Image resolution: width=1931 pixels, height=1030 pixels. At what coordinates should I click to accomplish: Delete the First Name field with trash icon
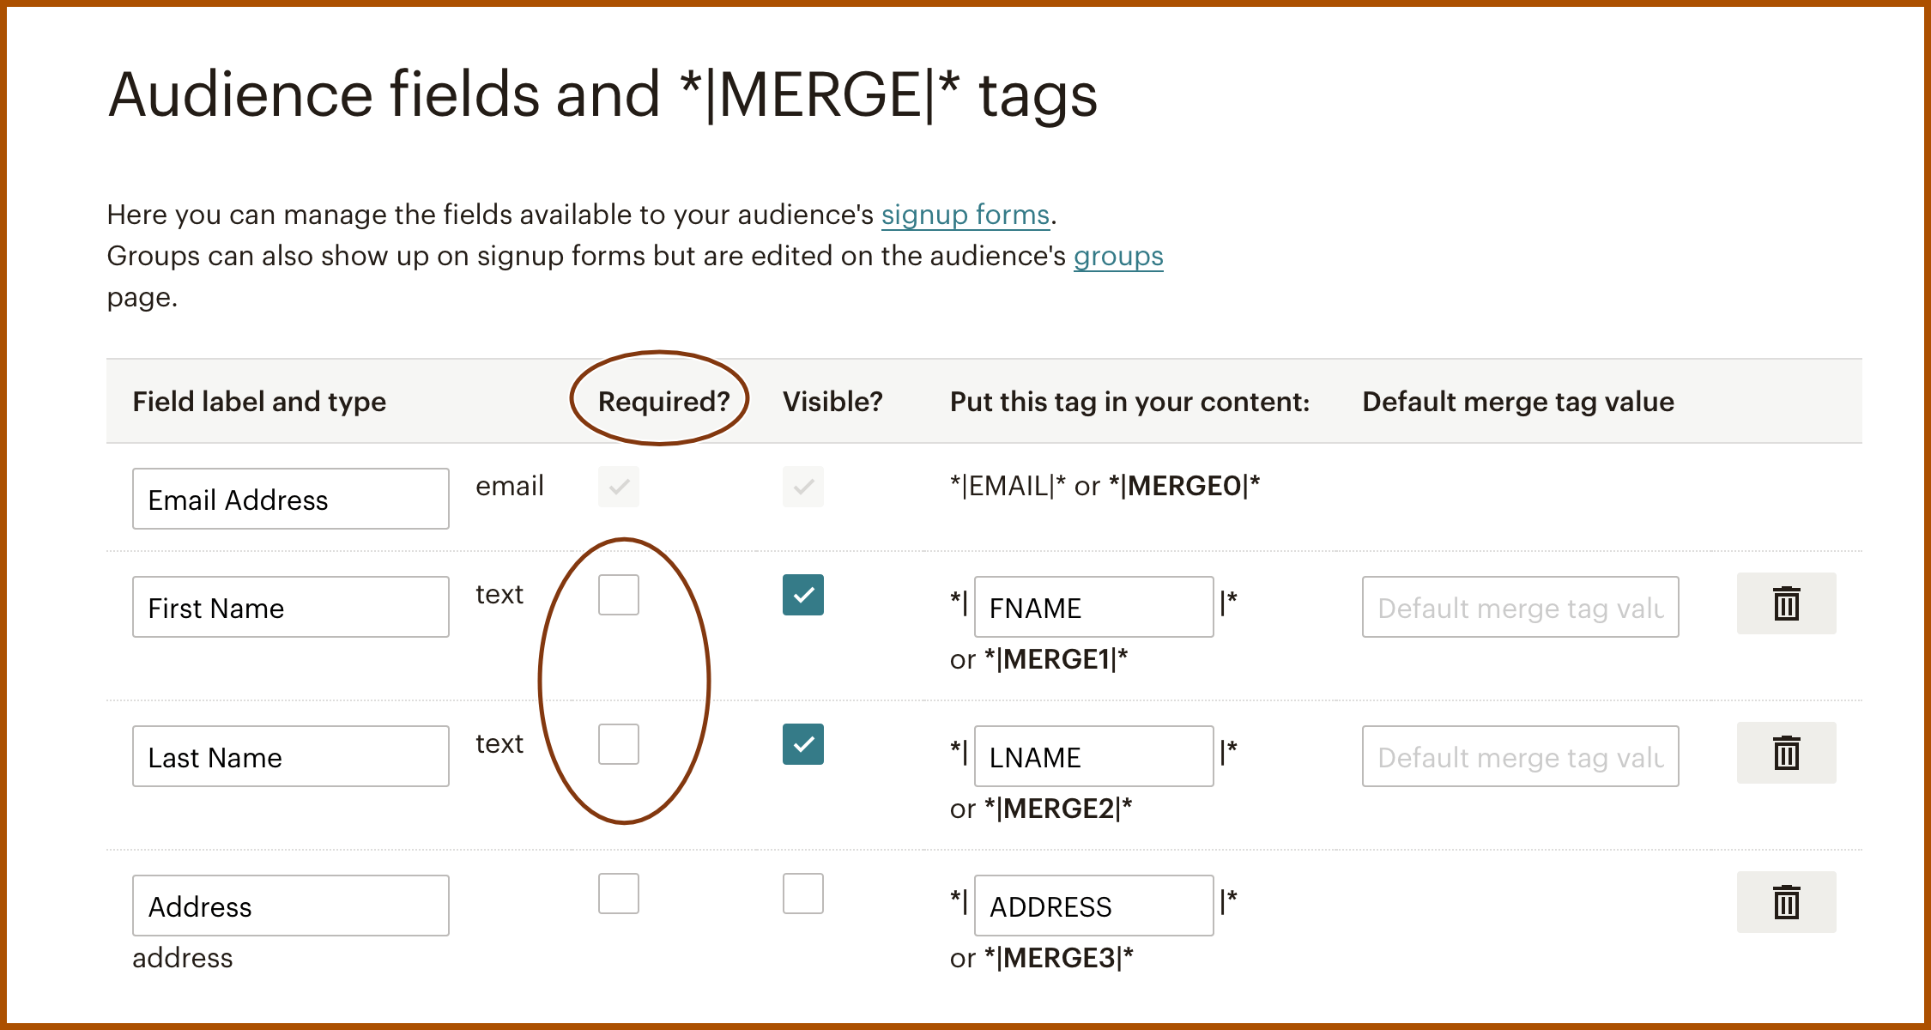pos(1786,603)
